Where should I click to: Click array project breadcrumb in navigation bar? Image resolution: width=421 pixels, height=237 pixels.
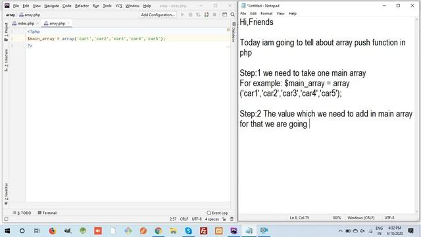(x=11, y=15)
